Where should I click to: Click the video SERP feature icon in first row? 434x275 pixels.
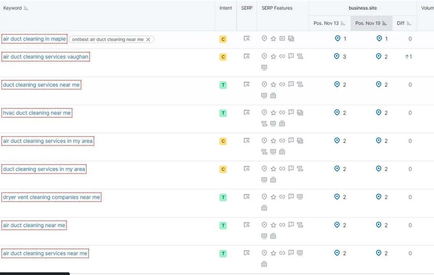(x=282, y=39)
